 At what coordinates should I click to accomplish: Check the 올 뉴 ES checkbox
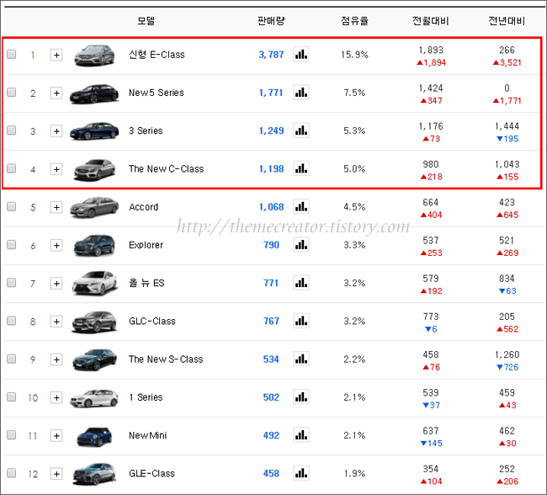(12, 282)
